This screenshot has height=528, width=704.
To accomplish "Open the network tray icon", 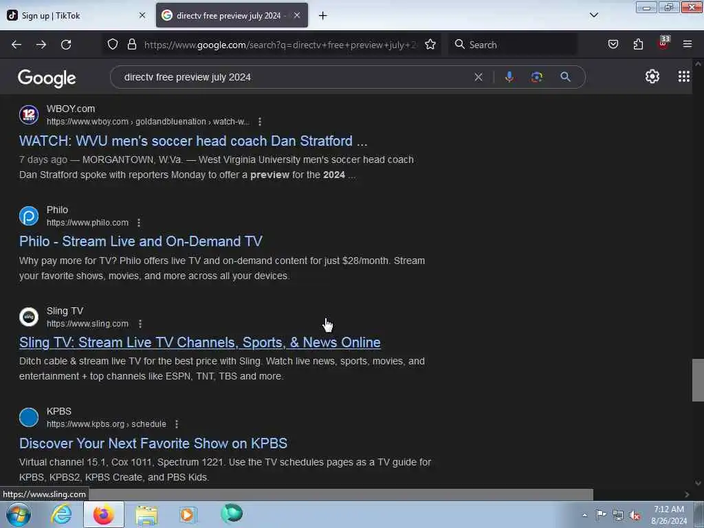I will pos(618,515).
